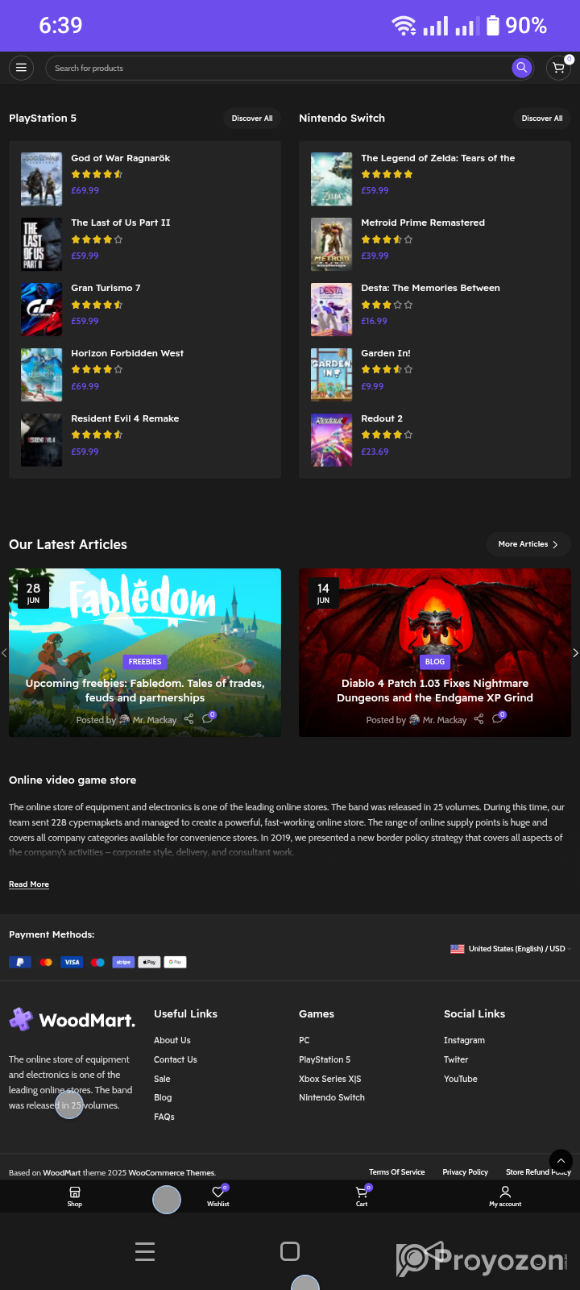
Task: Expand the United States (English) / USD selector
Action: tap(511, 949)
